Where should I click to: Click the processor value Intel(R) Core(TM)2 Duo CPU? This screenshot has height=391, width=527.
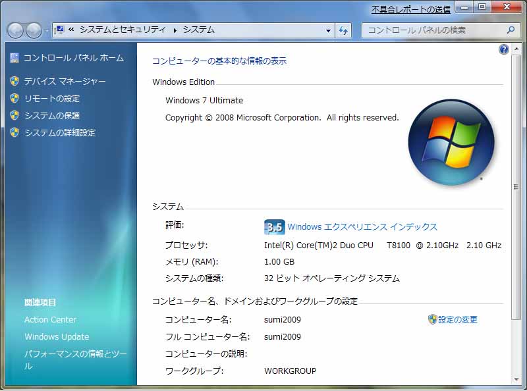[319, 246]
